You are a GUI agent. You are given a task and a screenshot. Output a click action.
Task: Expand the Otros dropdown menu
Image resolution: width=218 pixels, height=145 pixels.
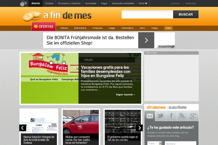143,3
